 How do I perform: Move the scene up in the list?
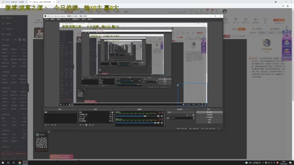tap(52, 125)
